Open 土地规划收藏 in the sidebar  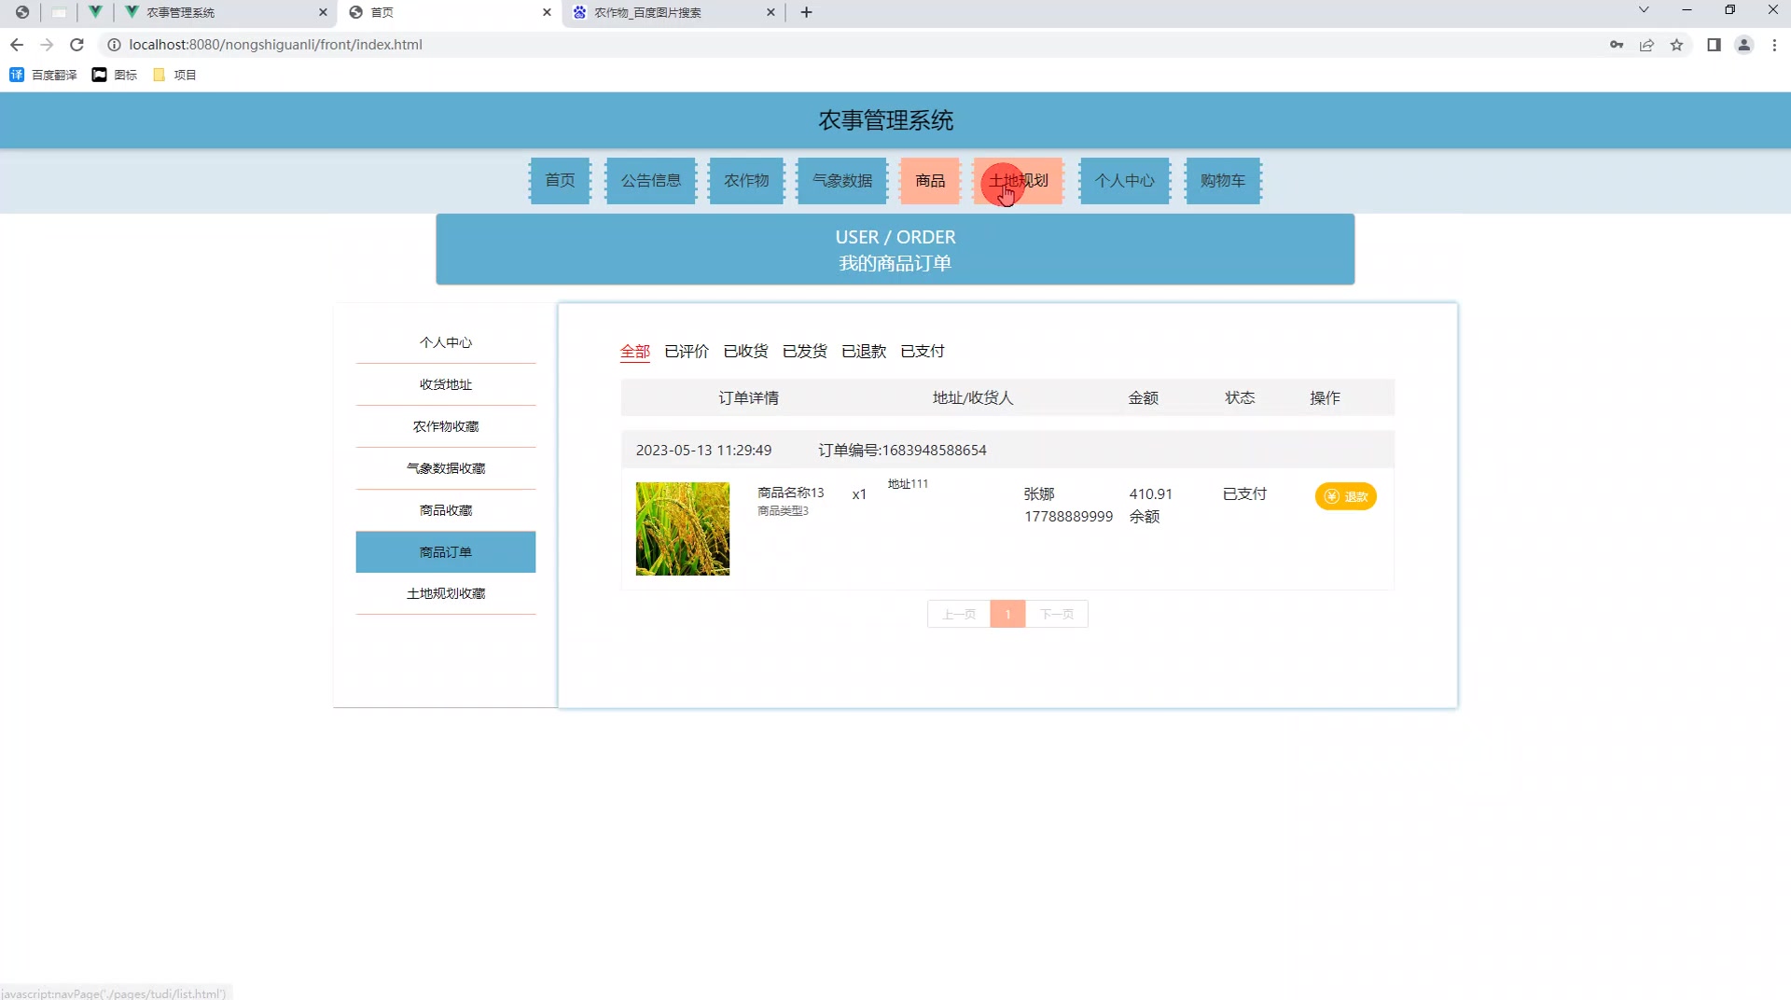pyautogui.click(x=445, y=592)
